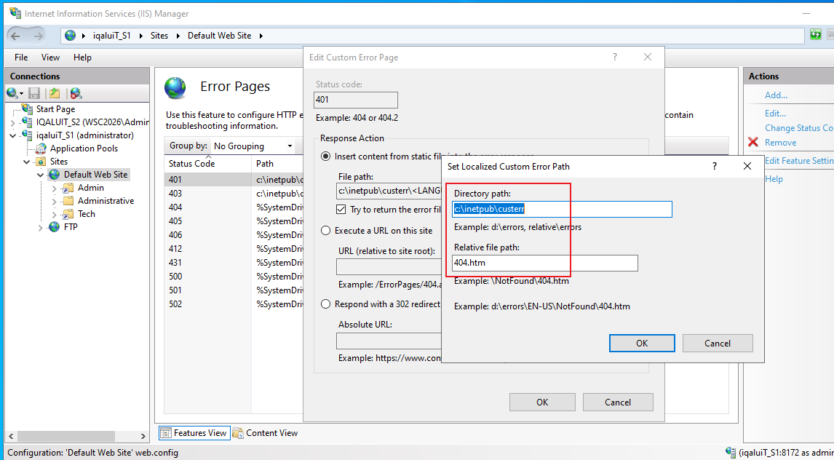The image size is (834, 460).
Task: Click the Back navigation arrow icon
Action: (15, 36)
